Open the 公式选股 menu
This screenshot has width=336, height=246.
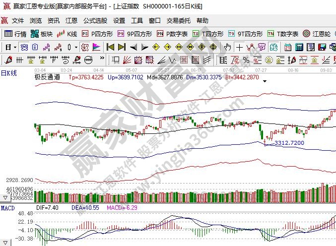[x=94, y=21]
